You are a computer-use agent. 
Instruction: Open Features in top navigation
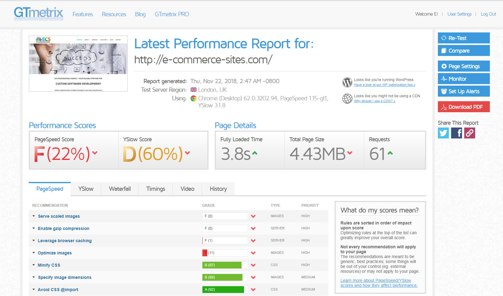(x=83, y=14)
